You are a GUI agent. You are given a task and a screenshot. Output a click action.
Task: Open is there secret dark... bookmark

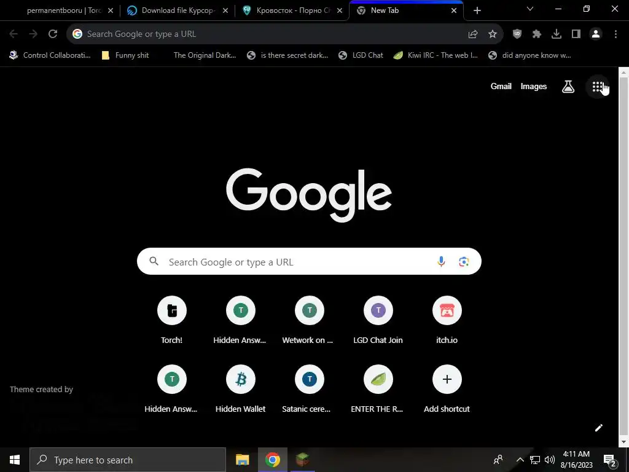287,55
